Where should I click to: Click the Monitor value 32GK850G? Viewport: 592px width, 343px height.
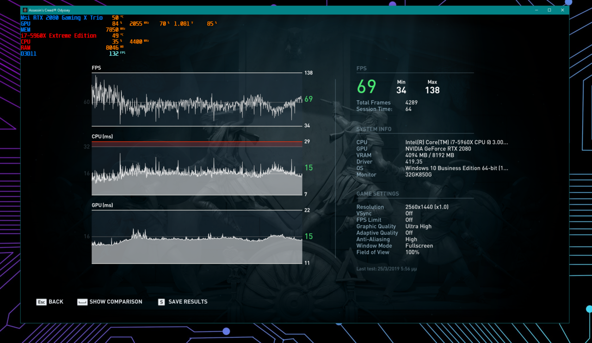[419, 175]
